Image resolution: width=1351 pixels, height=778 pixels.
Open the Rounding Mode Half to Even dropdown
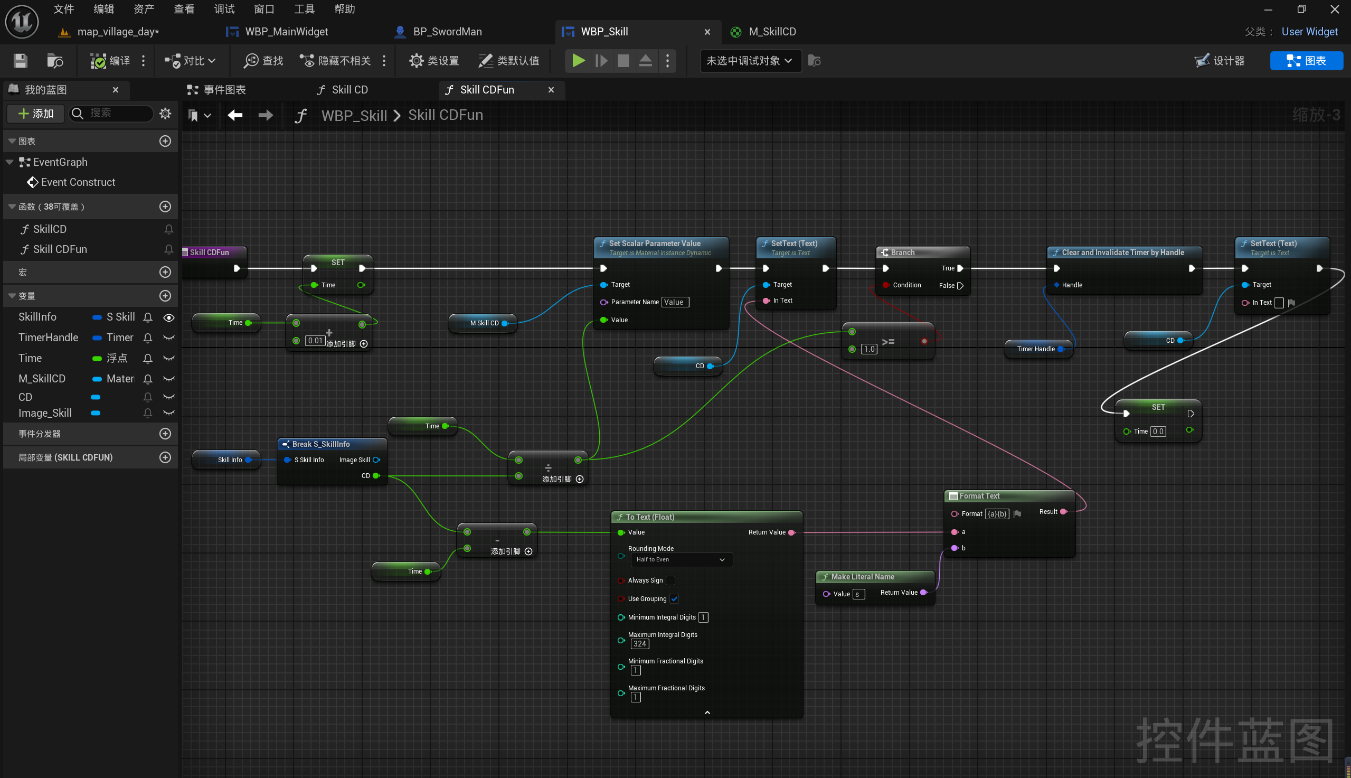681,559
